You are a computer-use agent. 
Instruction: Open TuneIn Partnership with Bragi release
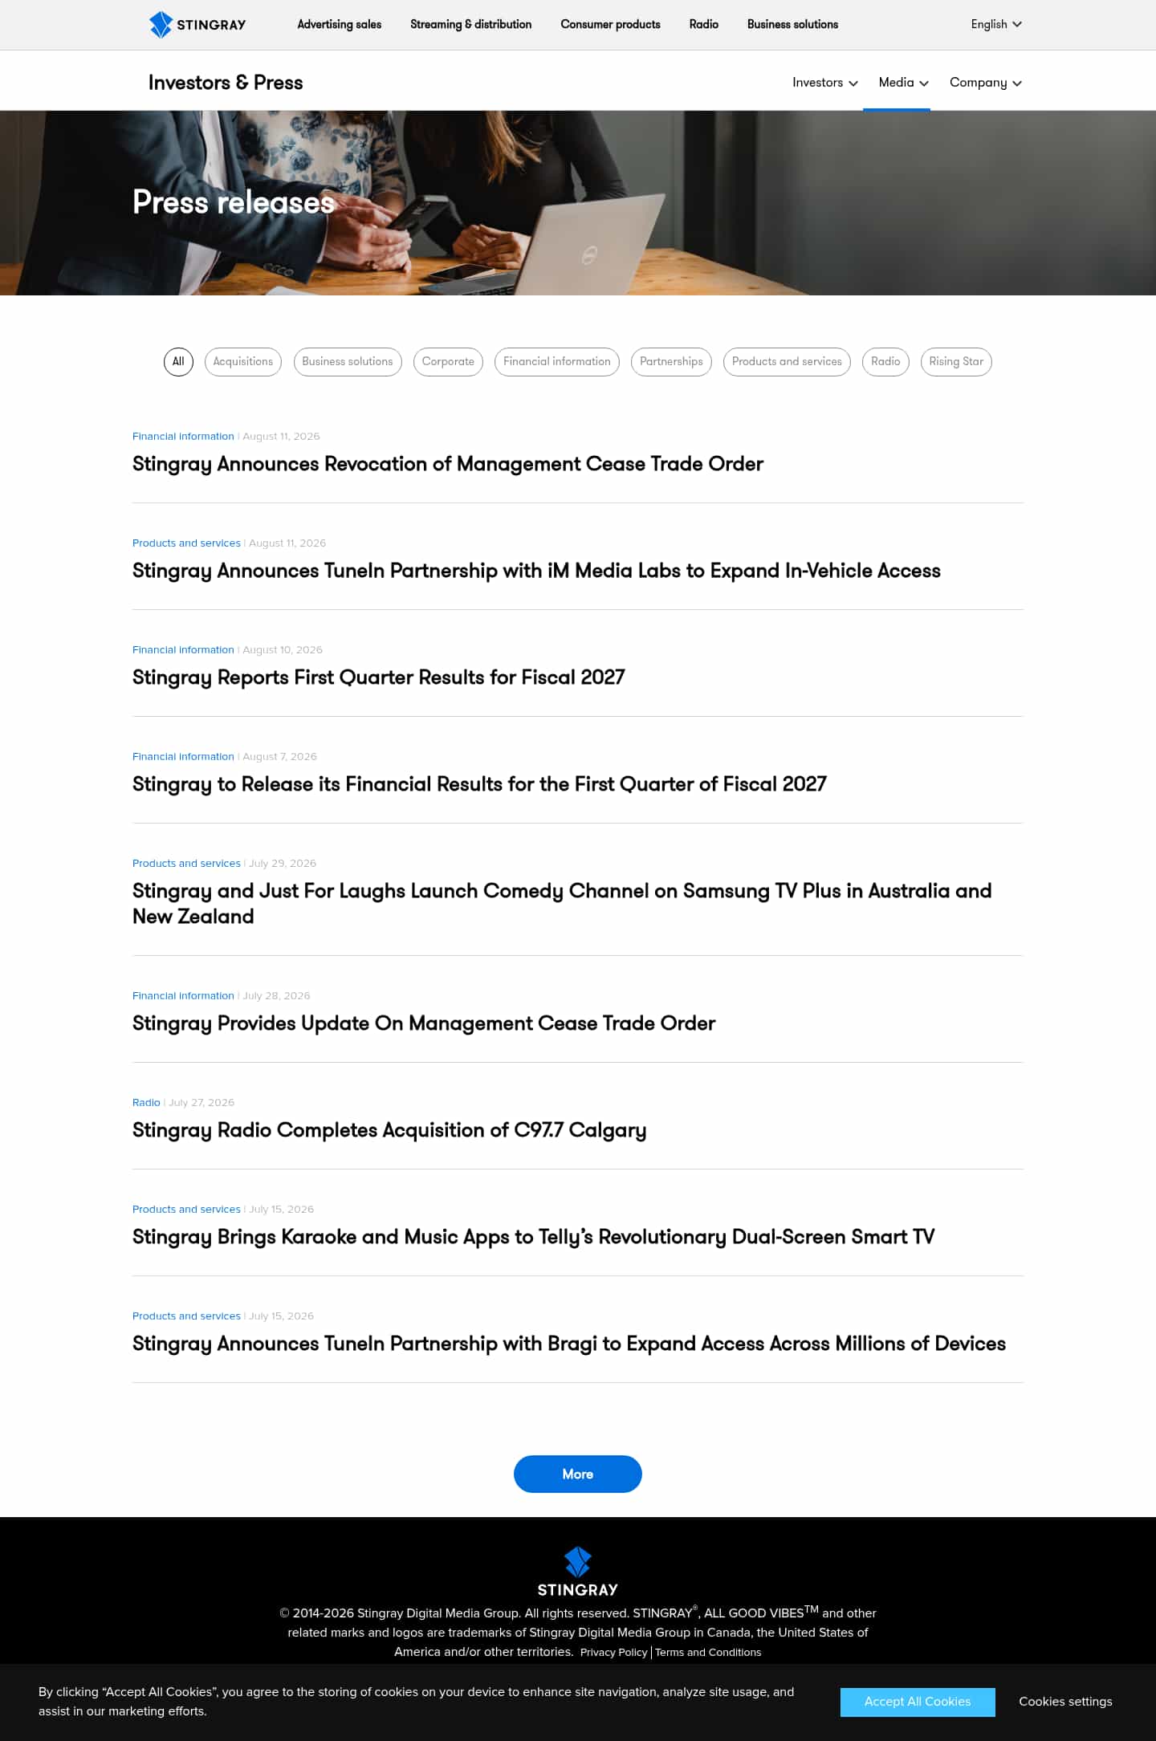coord(569,1344)
